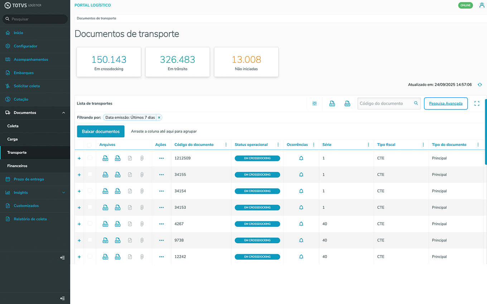The image size is (487, 304).
Task: Open column settings via the sliders icon
Action: coord(314,103)
